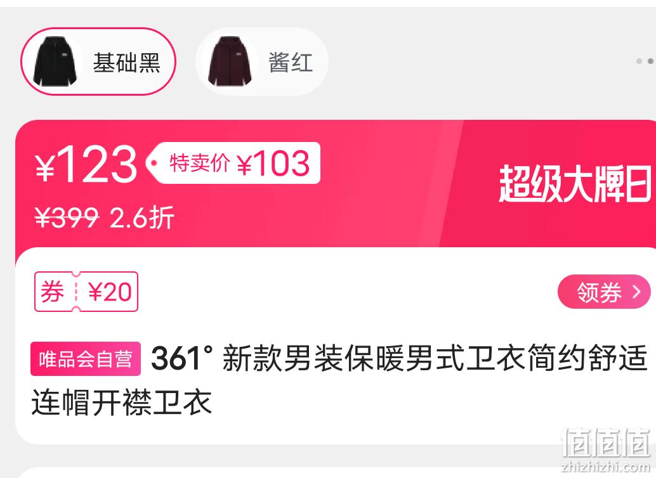Choose the 酱红 color variant
656x478 pixels.
click(262, 61)
